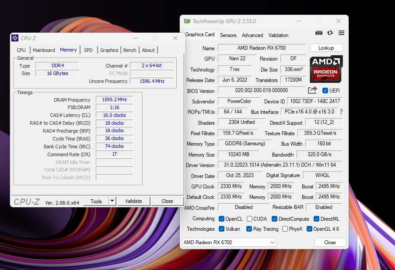The width and height of the screenshot is (395, 270).
Task: Click the Texture Fillrate field 359.3 GTexel/s
Action: 320,133
